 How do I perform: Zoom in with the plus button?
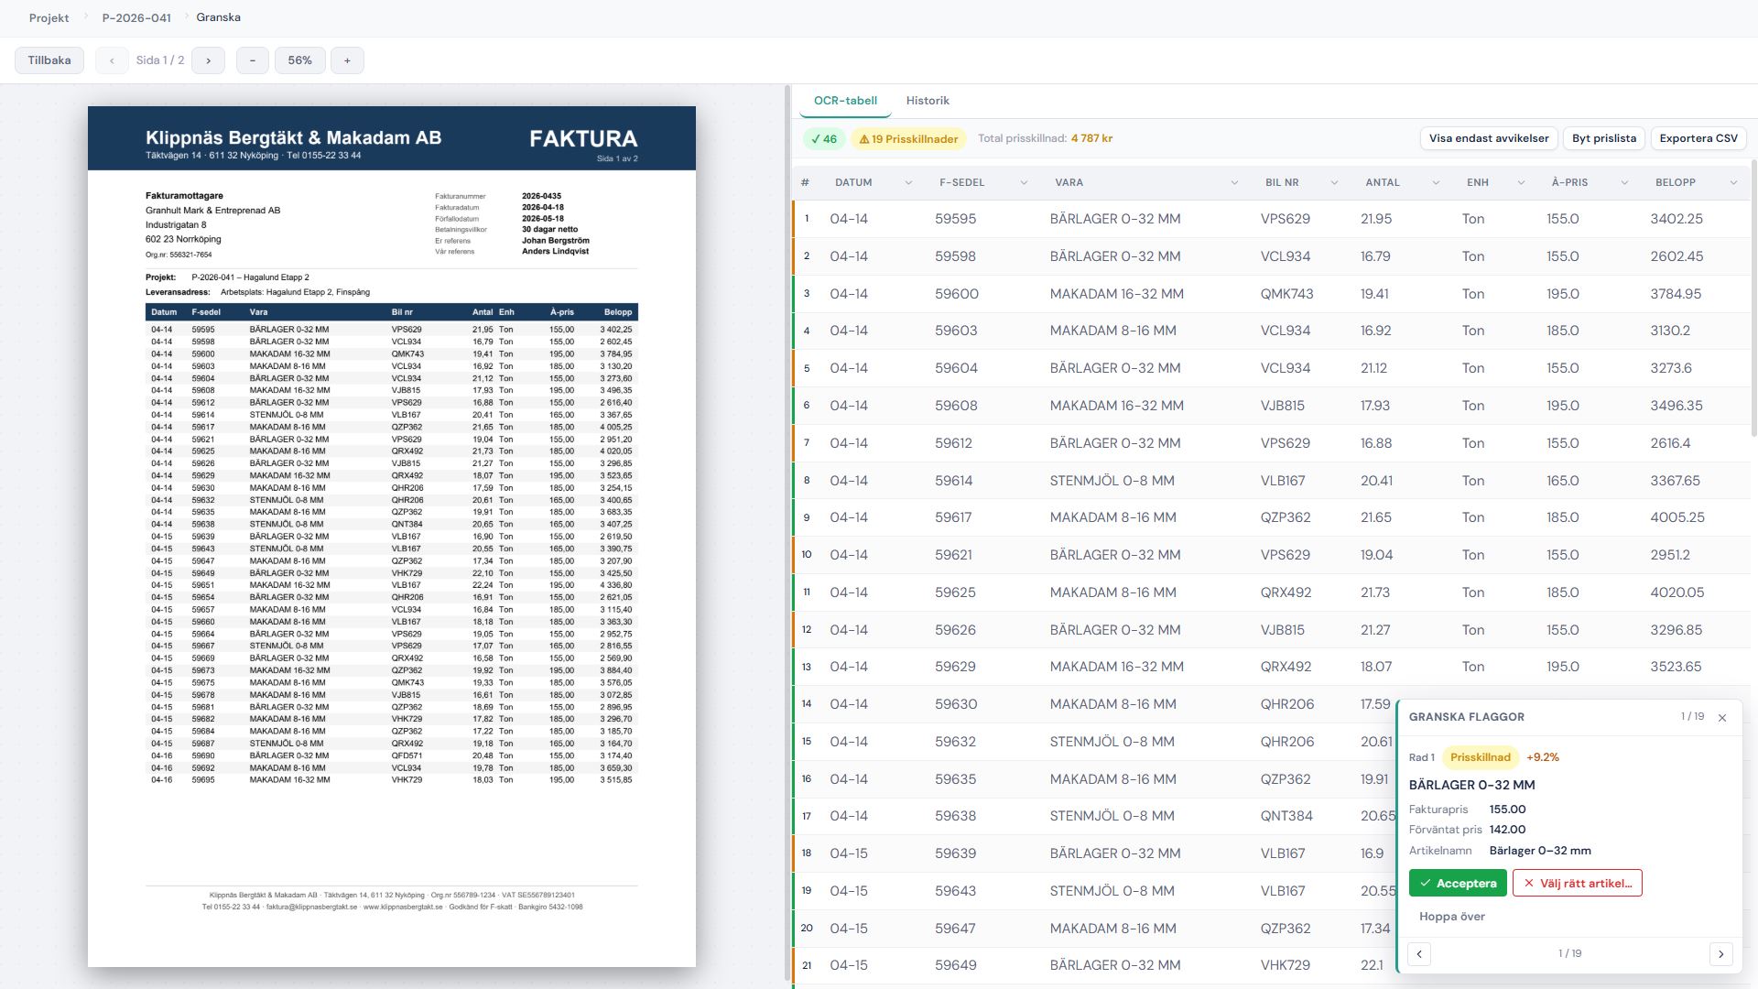(x=347, y=60)
